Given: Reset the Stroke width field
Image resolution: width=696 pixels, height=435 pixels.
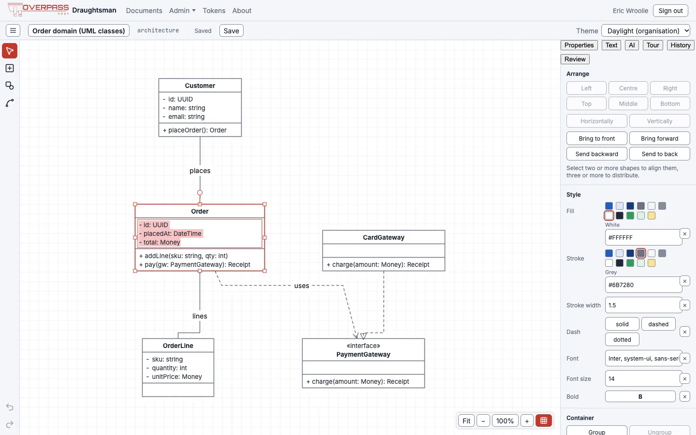Looking at the screenshot, I should pos(685,305).
